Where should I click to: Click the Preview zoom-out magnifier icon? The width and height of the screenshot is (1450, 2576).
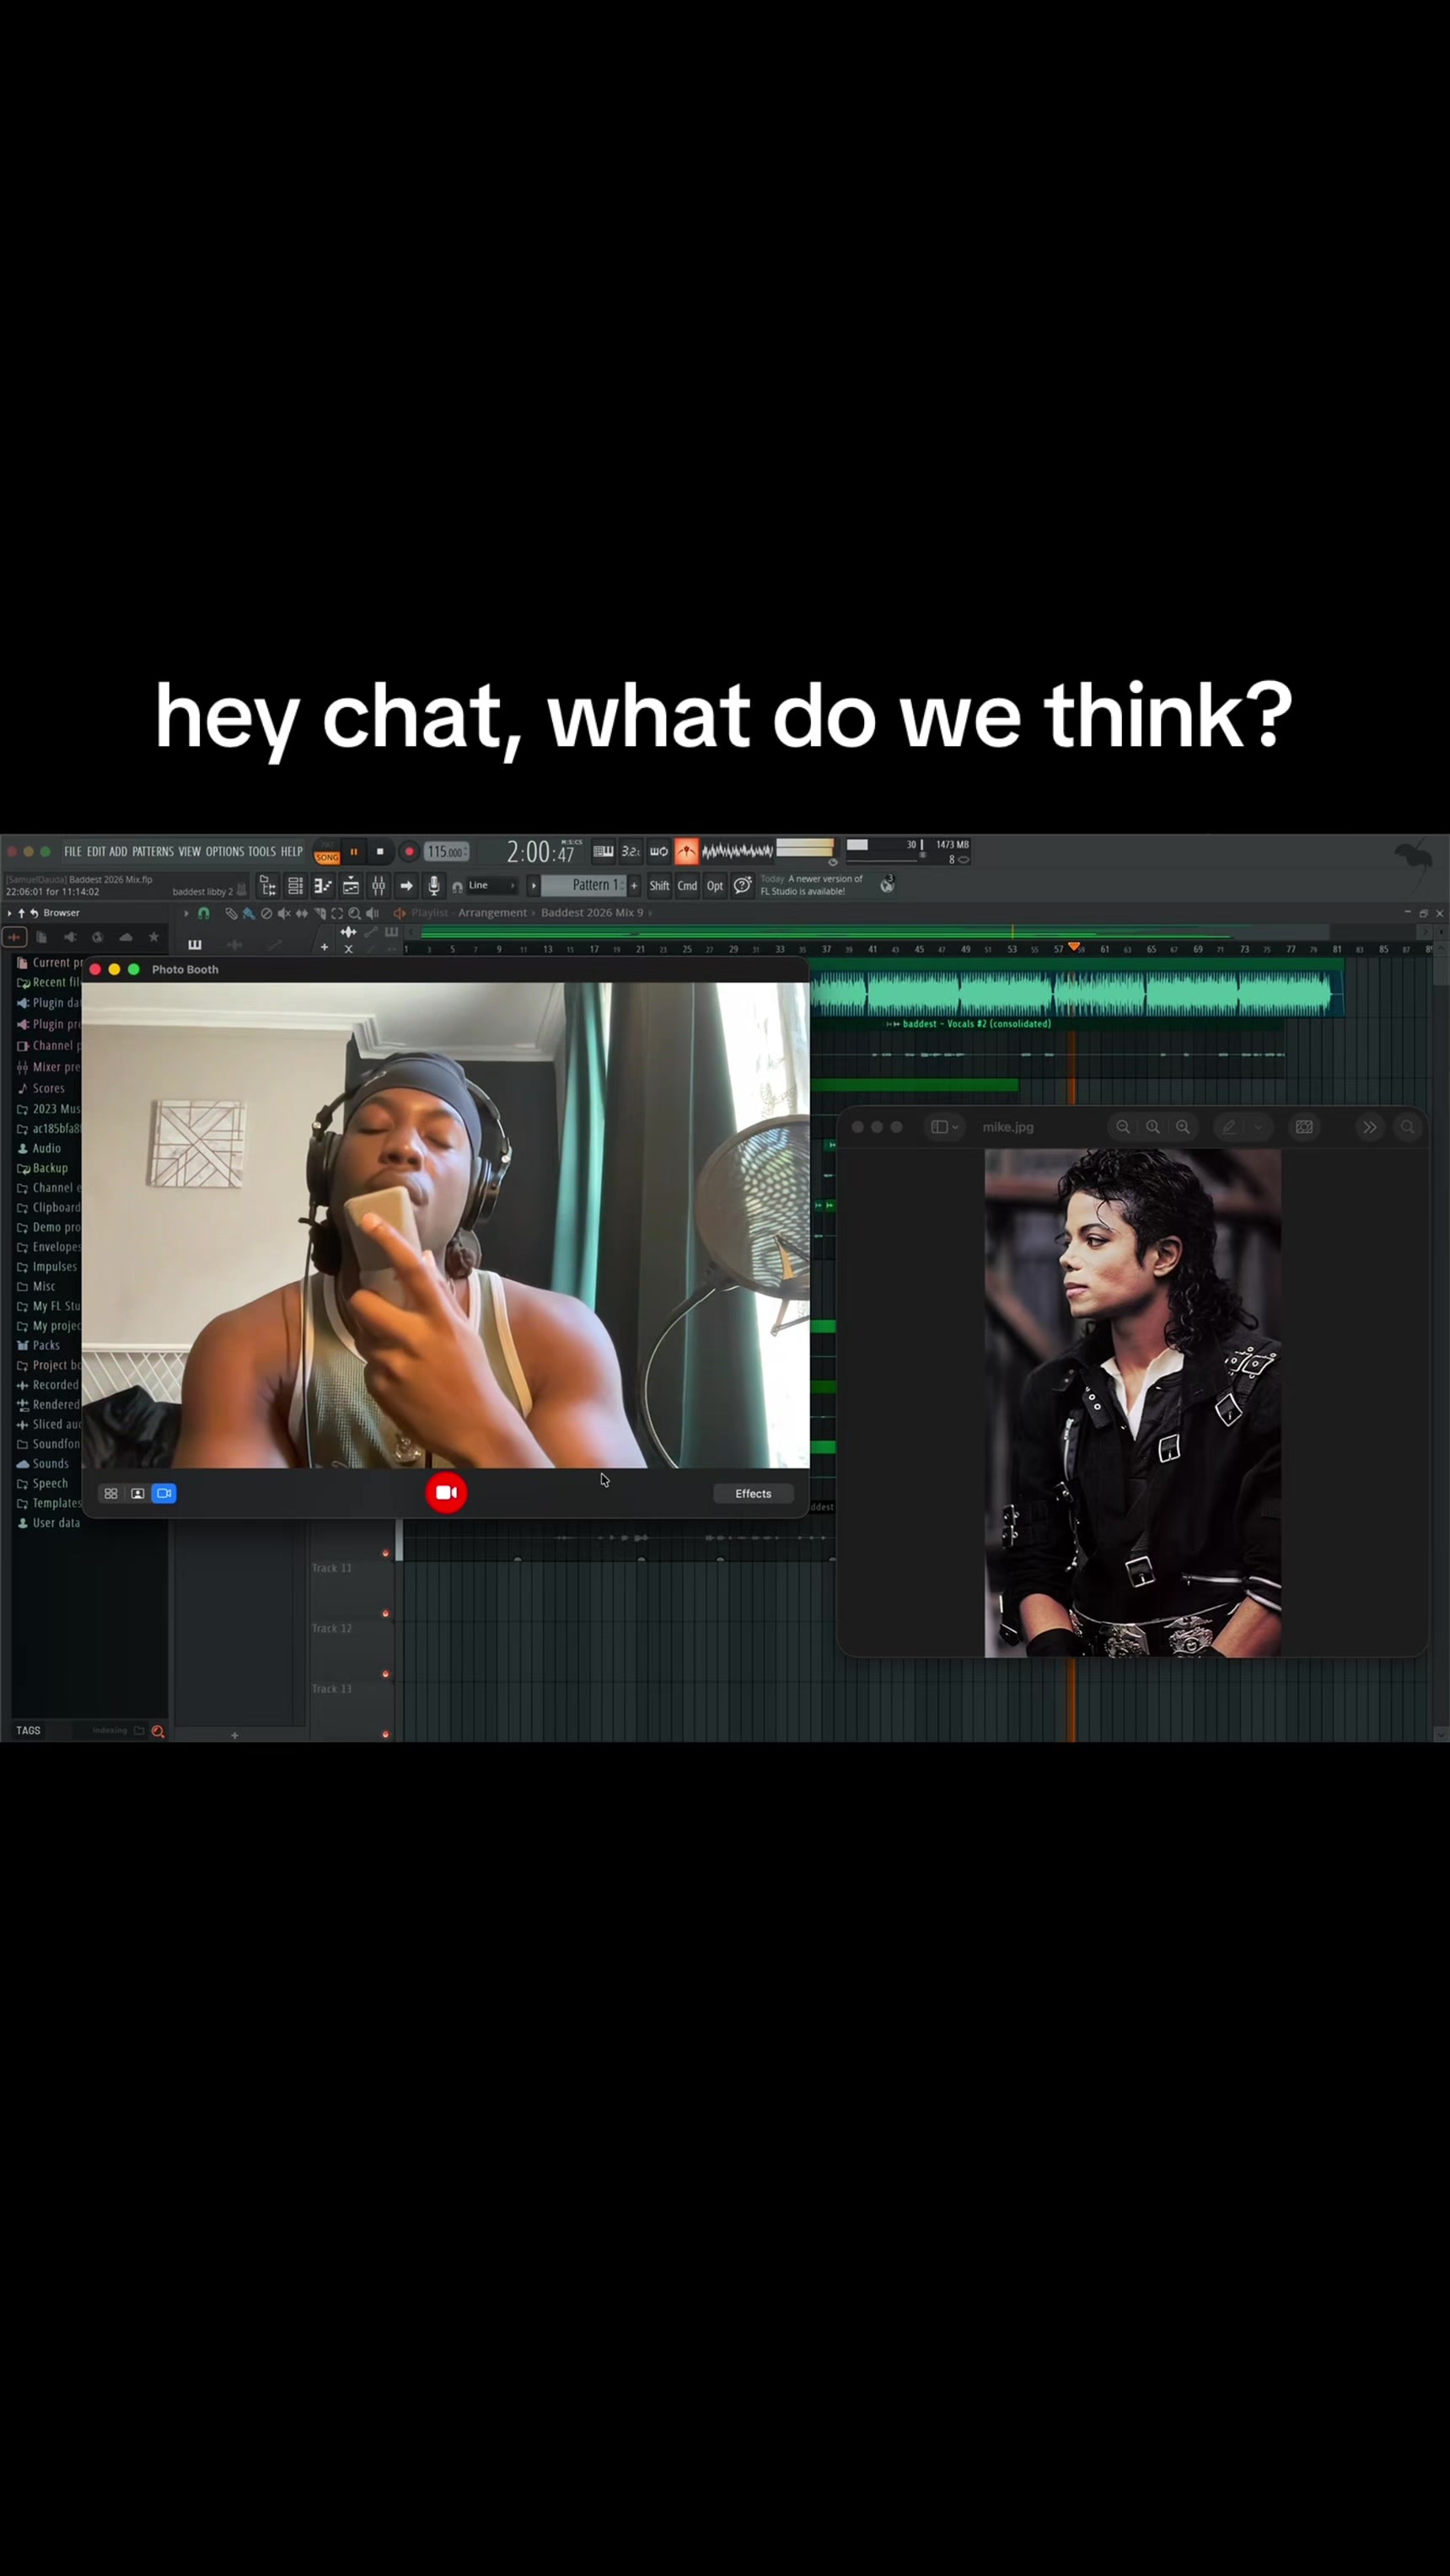[1123, 1127]
